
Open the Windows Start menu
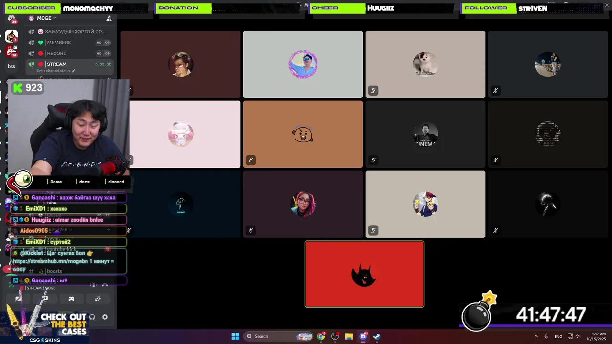coord(235,336)
